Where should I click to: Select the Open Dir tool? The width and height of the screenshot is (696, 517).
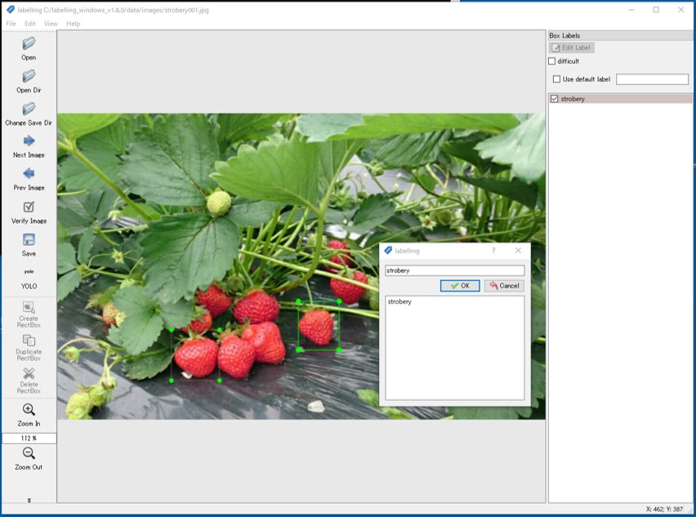pyautogui.click(x=28, y=80)
